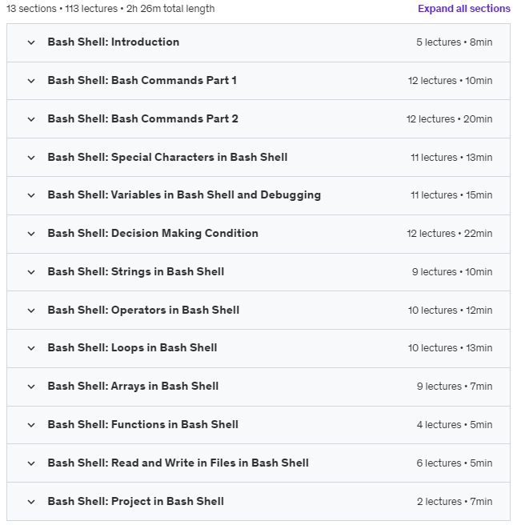Expand Functions in Bash Shell chevron
The width and height of the screenshot is (513, 525).
(31, 425)
